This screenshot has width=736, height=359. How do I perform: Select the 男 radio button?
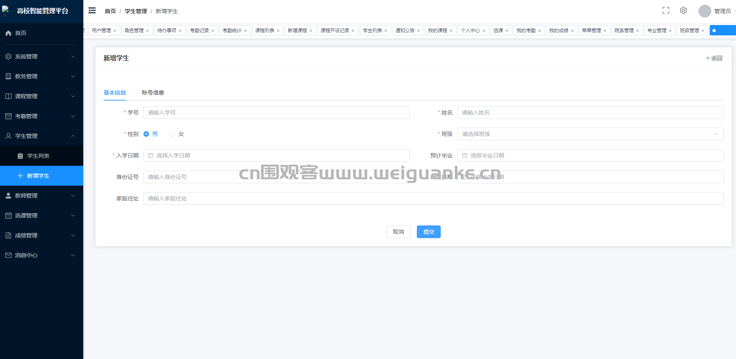[x=146, y=134]
